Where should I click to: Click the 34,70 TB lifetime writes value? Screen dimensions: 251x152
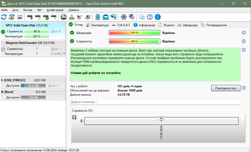(x=123, y=95)
